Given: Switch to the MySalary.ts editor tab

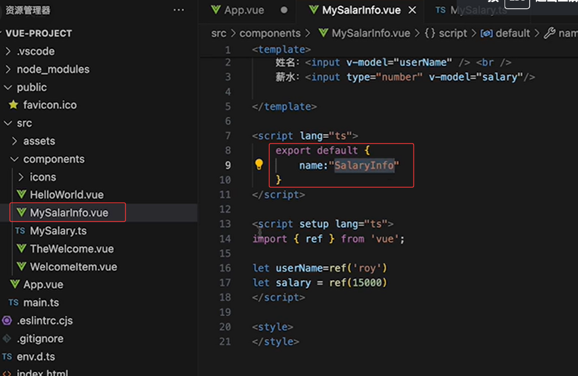Looking at the screenshot, I should point(478,10).
